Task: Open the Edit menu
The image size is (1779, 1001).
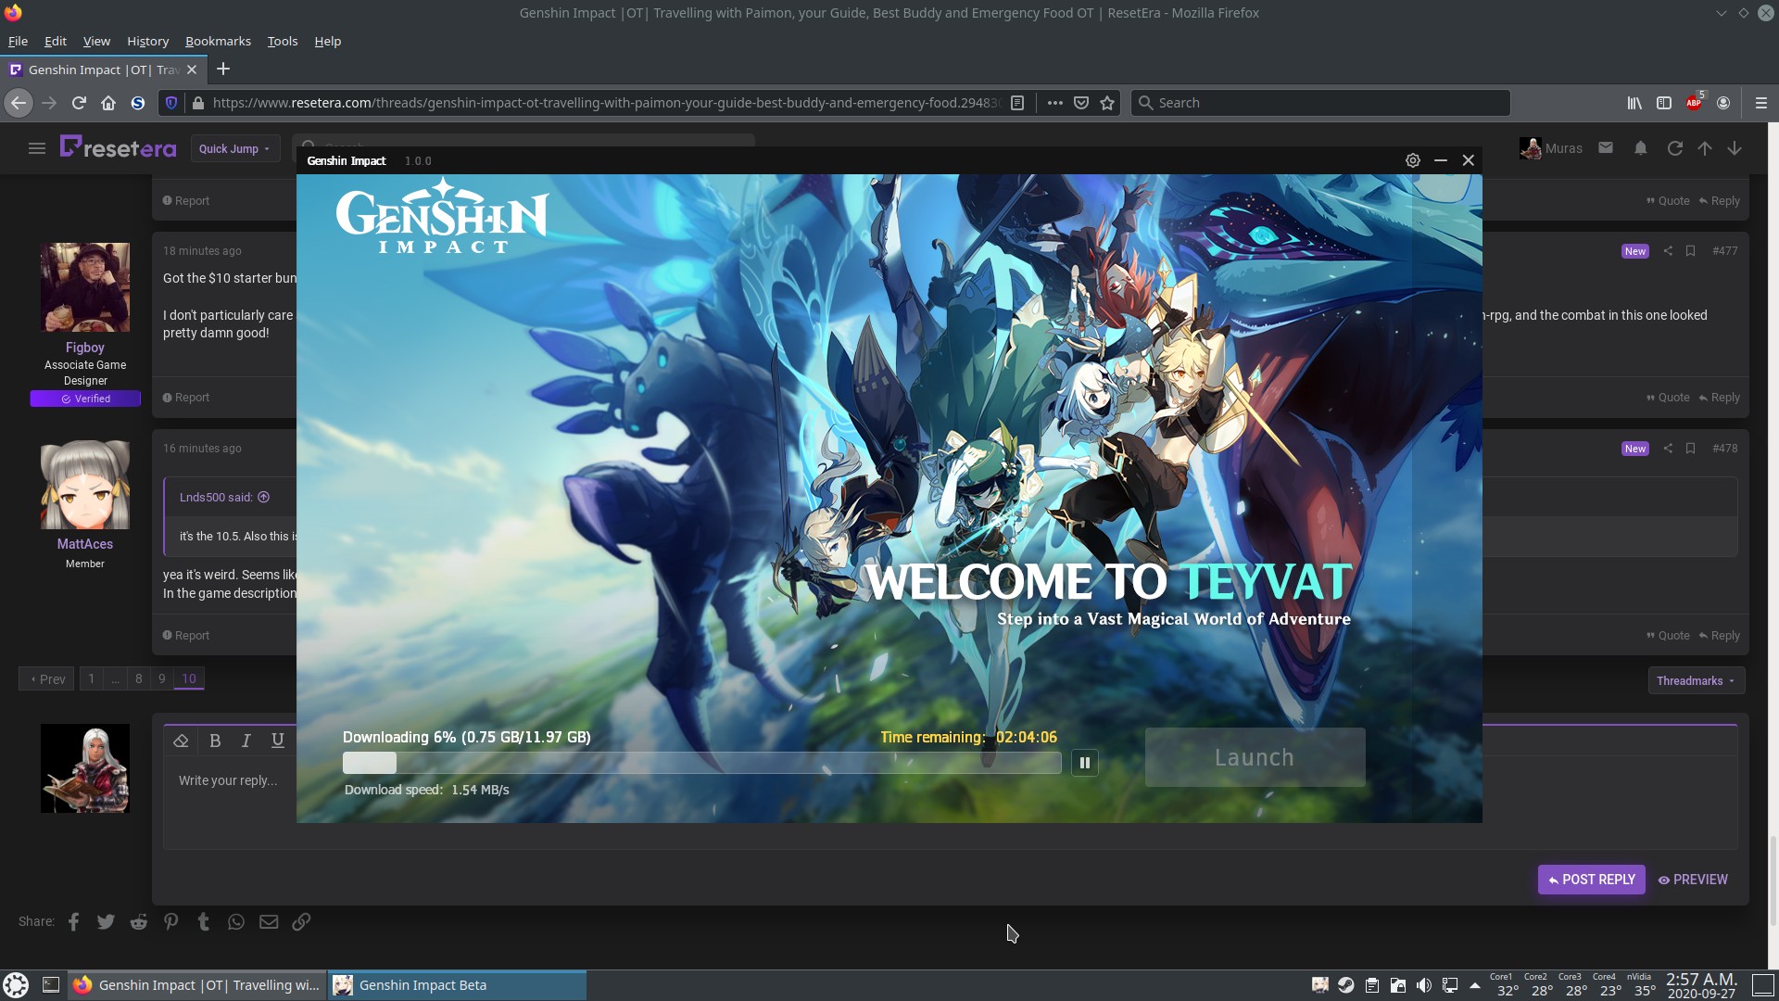Action: [x=56, y=41]
